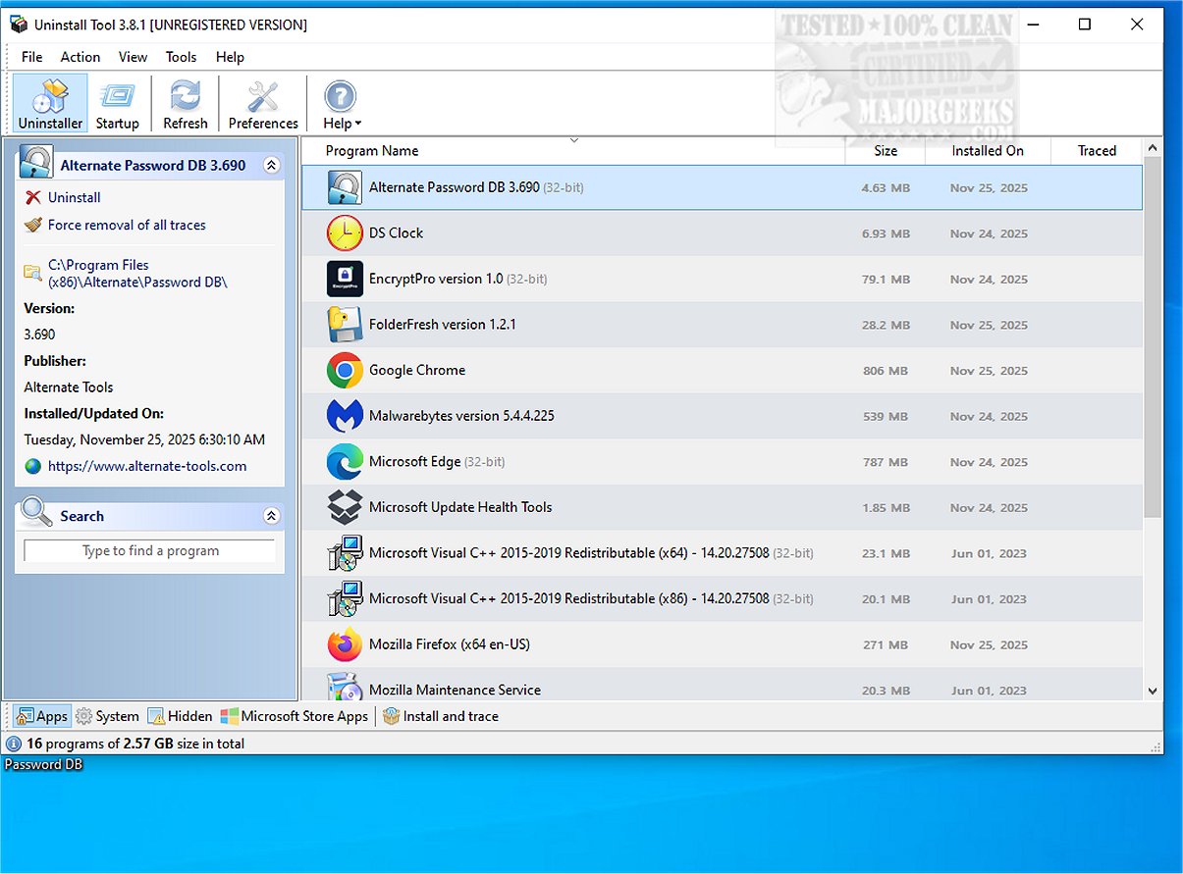The height and width of the screenshot is (874, 1183).
Task: Switch to Microsoft Store Apps view
Action: coord(295,716)
